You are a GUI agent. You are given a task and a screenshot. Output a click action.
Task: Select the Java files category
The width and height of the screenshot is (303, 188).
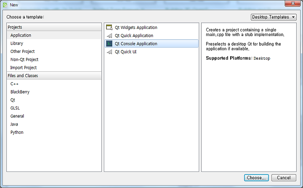pyautogui.click(x=54, y=124)
